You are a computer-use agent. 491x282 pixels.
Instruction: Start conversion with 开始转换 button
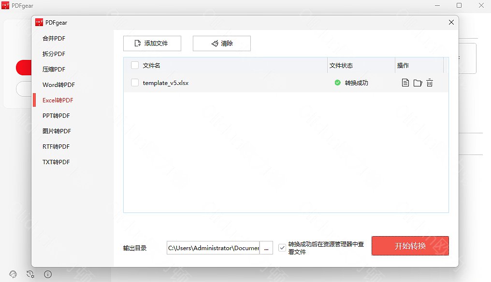[x=410, y=246]
